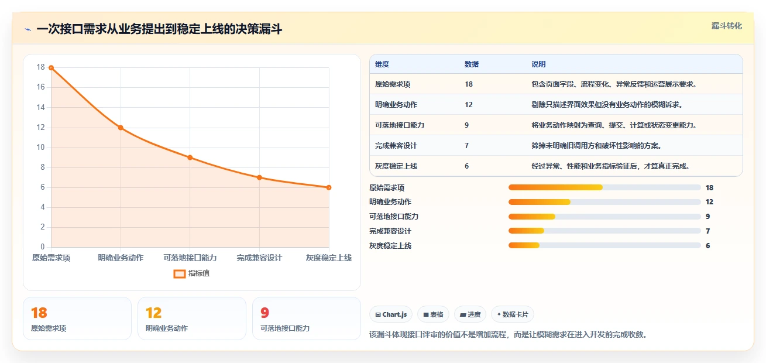Click the 漏斗转化 label at top right

point(727,26)
